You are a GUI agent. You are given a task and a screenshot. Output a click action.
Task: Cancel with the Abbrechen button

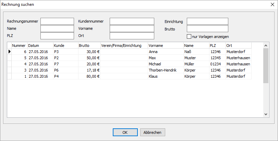pos(153,132)
